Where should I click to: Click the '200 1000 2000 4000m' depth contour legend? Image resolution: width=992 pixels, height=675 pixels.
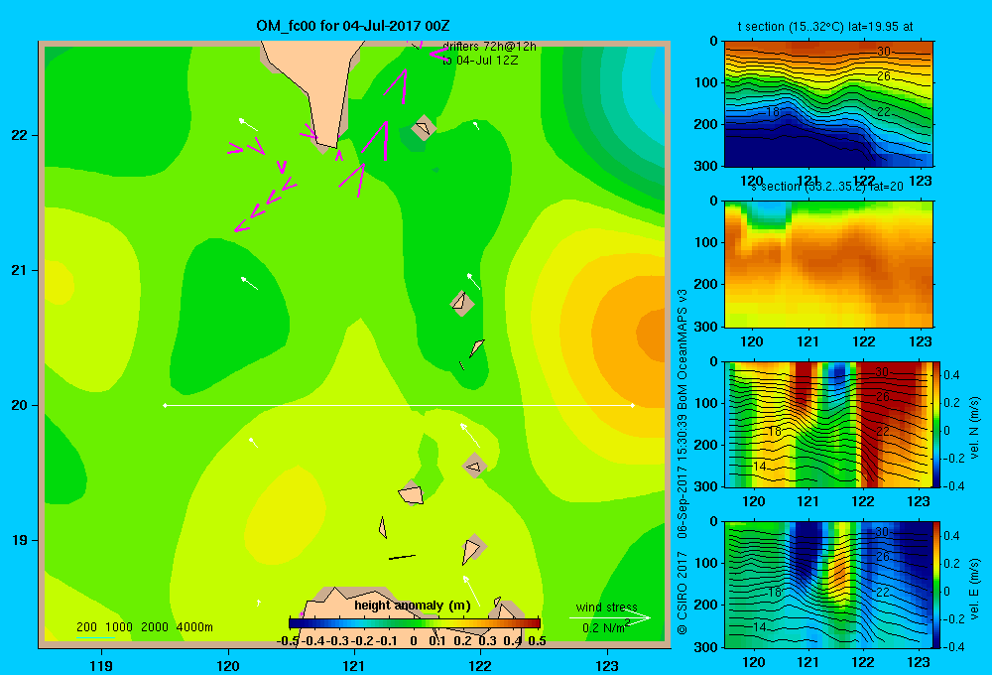[144, 627]
